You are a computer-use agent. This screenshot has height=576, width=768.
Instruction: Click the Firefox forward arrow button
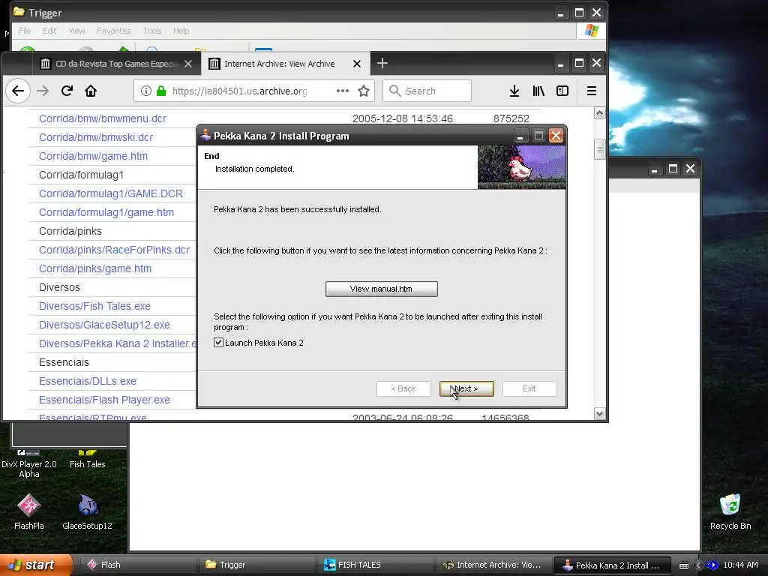[x=43, y=91]
